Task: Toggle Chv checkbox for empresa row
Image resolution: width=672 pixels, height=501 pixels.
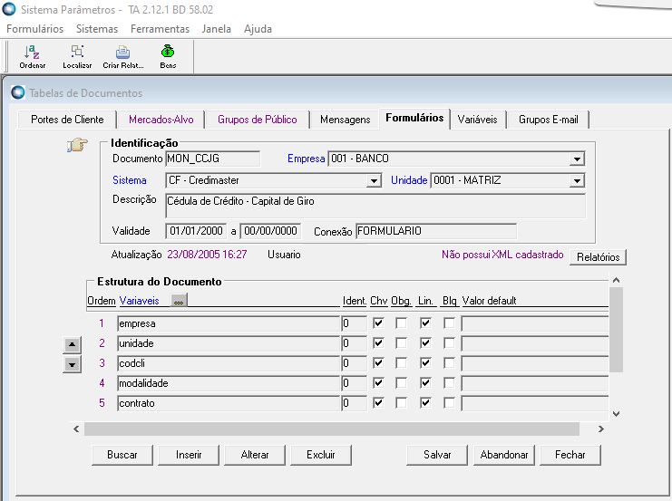Action: pyautogui.click(x=378, y=323)
